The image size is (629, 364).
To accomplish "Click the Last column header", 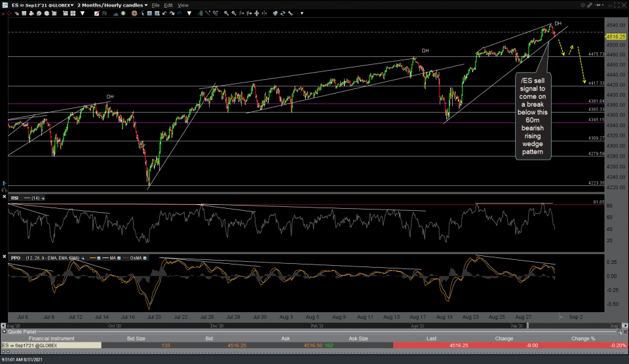I will tap(431, 338).
